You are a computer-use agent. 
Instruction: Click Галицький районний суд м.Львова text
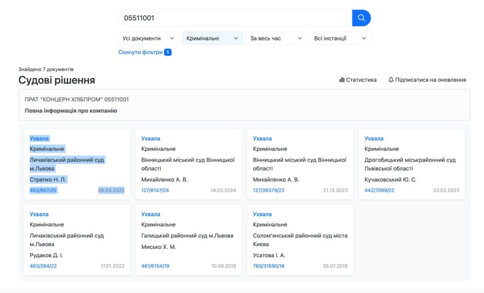coord(187,236)
